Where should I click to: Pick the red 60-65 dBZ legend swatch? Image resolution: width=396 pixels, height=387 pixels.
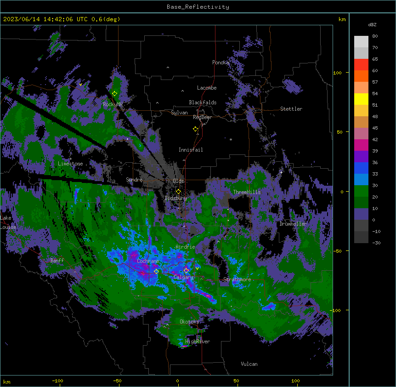(361, 65)
